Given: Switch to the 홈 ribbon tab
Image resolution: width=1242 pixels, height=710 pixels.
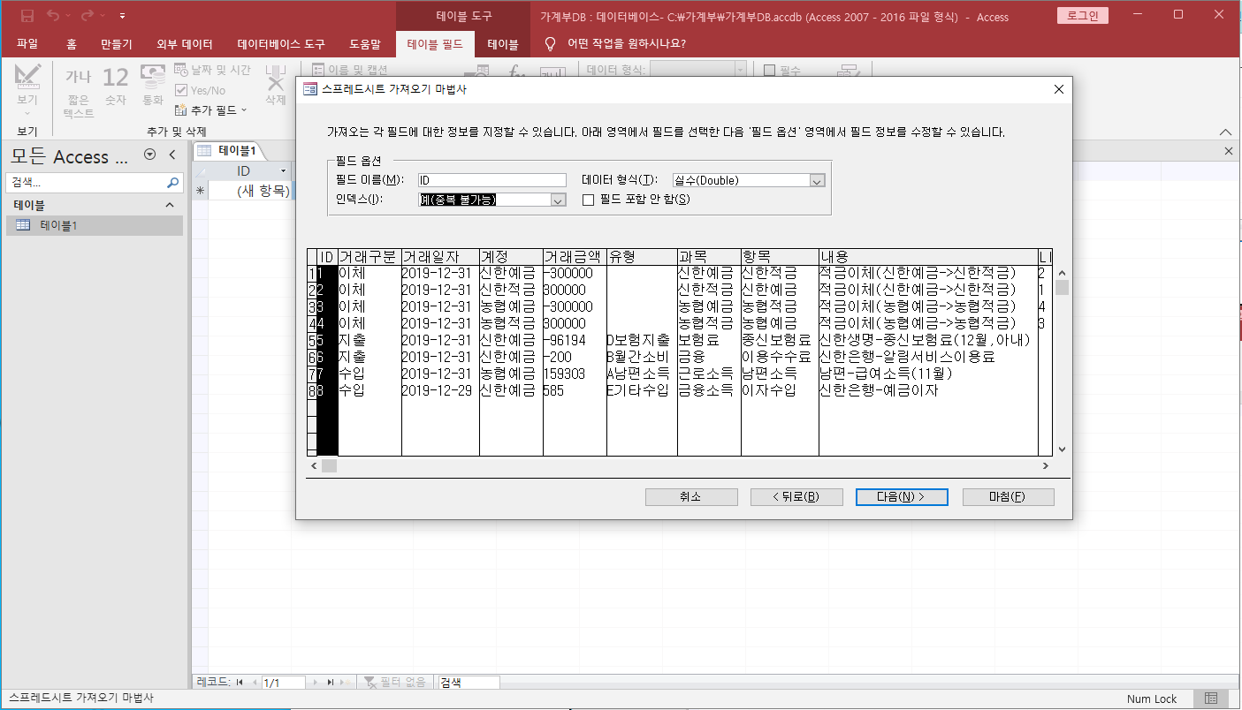Looking at the screenshot, I should point(72,44).
